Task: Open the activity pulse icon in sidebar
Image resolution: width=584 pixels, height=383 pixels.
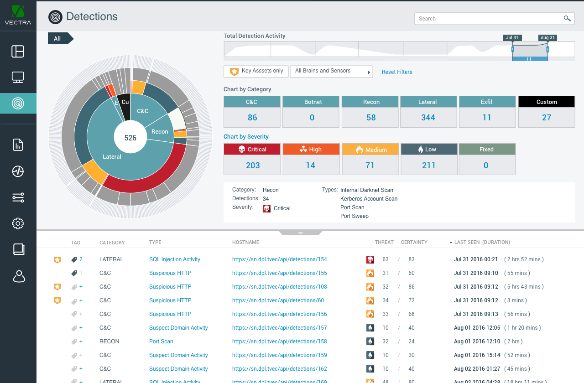Action: (x=18, y=171)
